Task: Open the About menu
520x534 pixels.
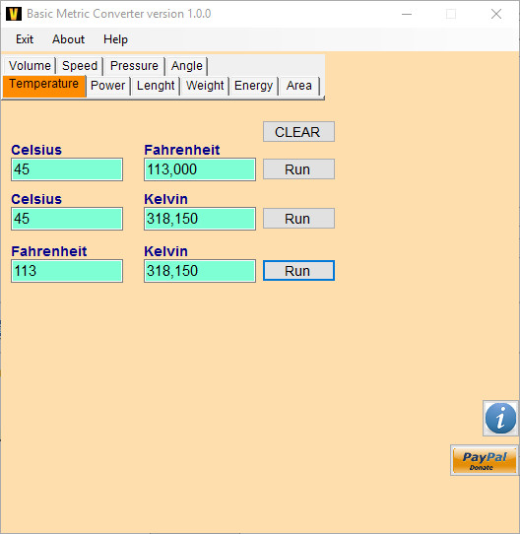Action: [68, 39]
